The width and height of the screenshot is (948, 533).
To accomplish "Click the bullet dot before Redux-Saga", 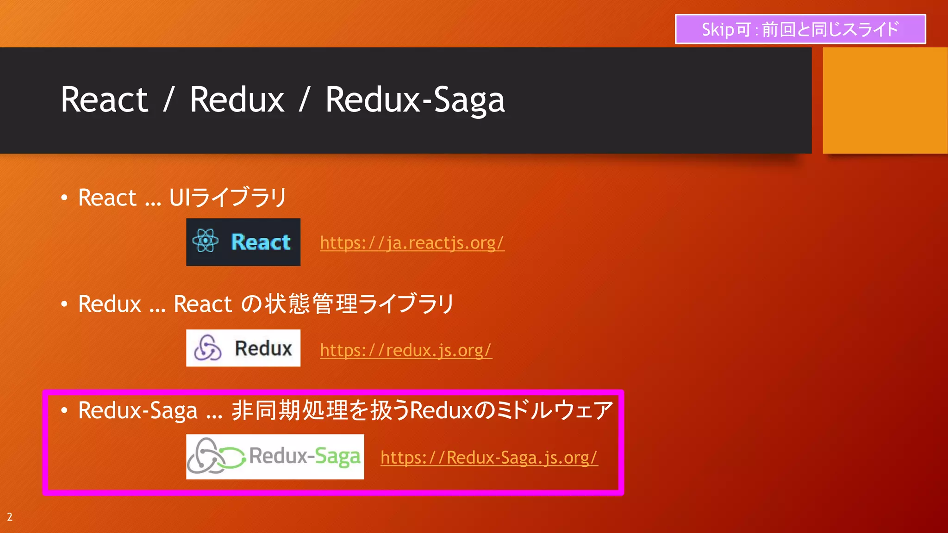I will point(64,410).
